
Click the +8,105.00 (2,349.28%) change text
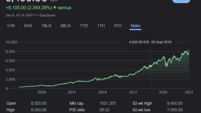tap(29, 8)
